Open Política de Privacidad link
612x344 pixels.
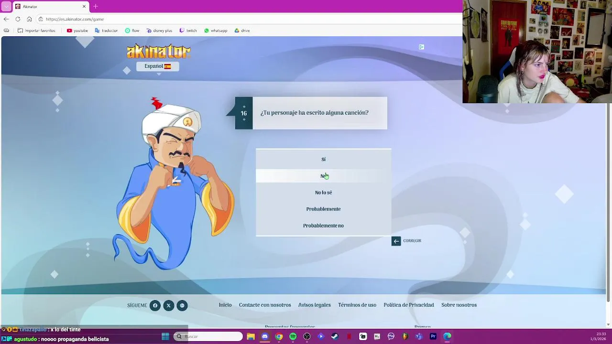coord(409,305)
